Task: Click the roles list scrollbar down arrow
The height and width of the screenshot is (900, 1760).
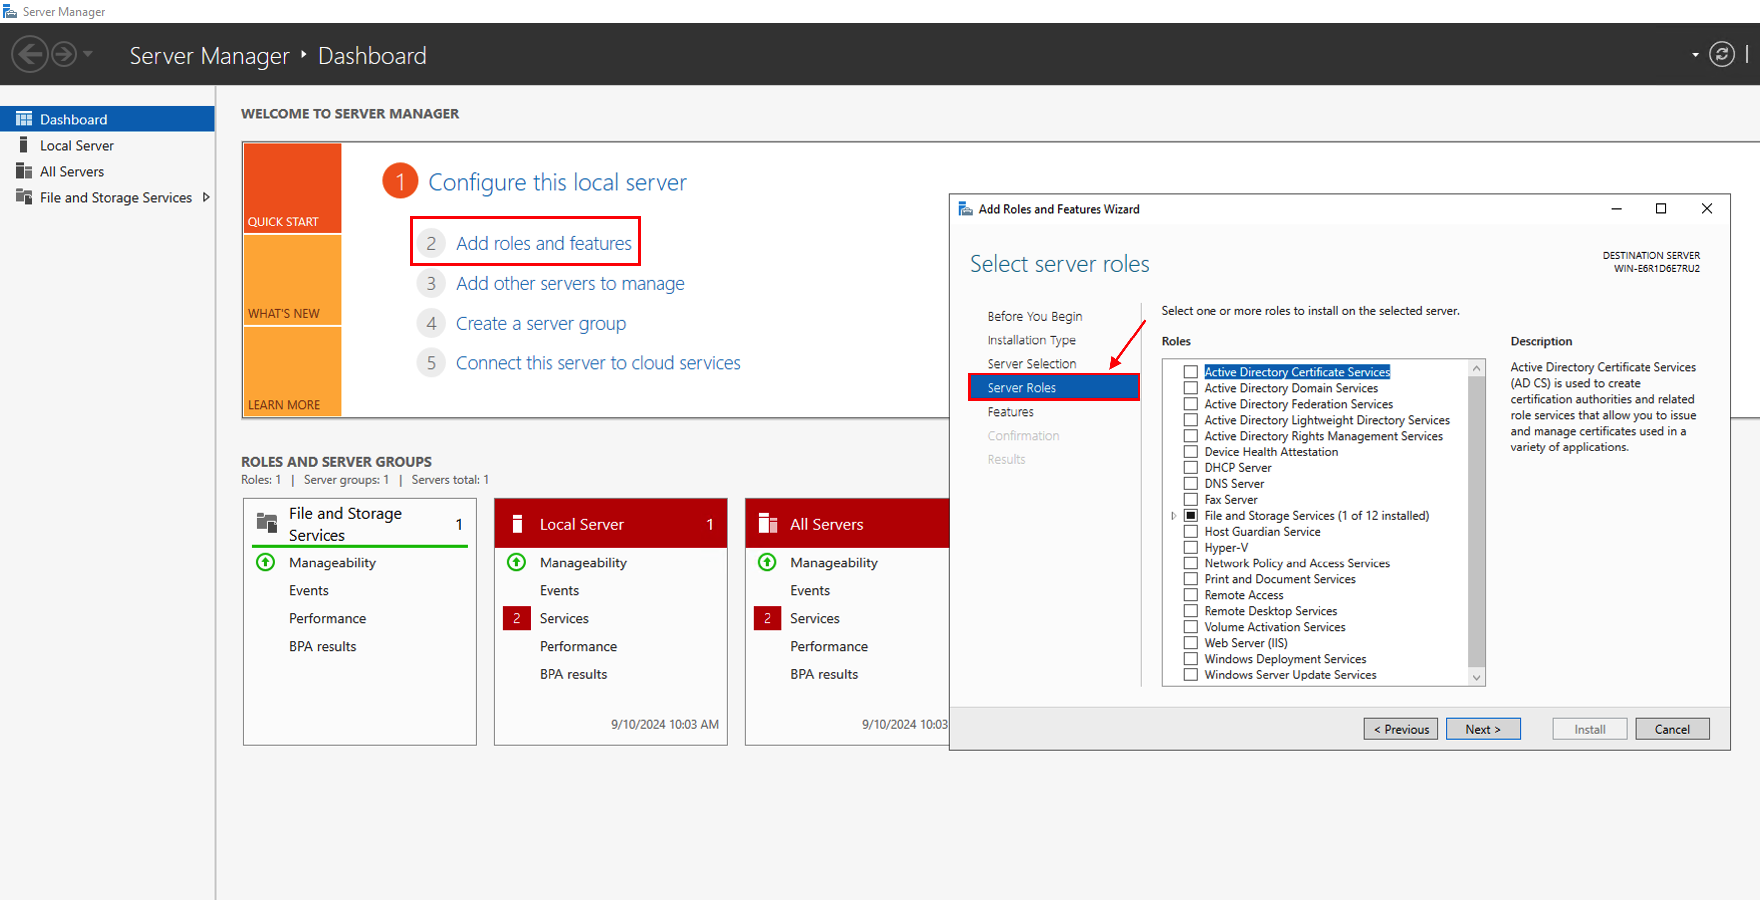Action: (x=1476, y=677)
